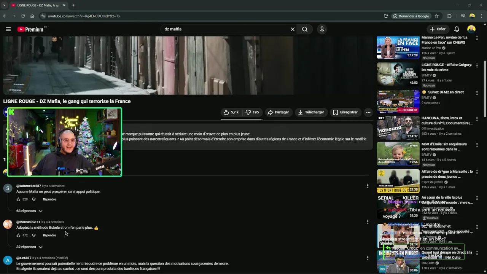Open the Chrome home page button
Viewport: 487px width, 274px height.
click(32, 16)
